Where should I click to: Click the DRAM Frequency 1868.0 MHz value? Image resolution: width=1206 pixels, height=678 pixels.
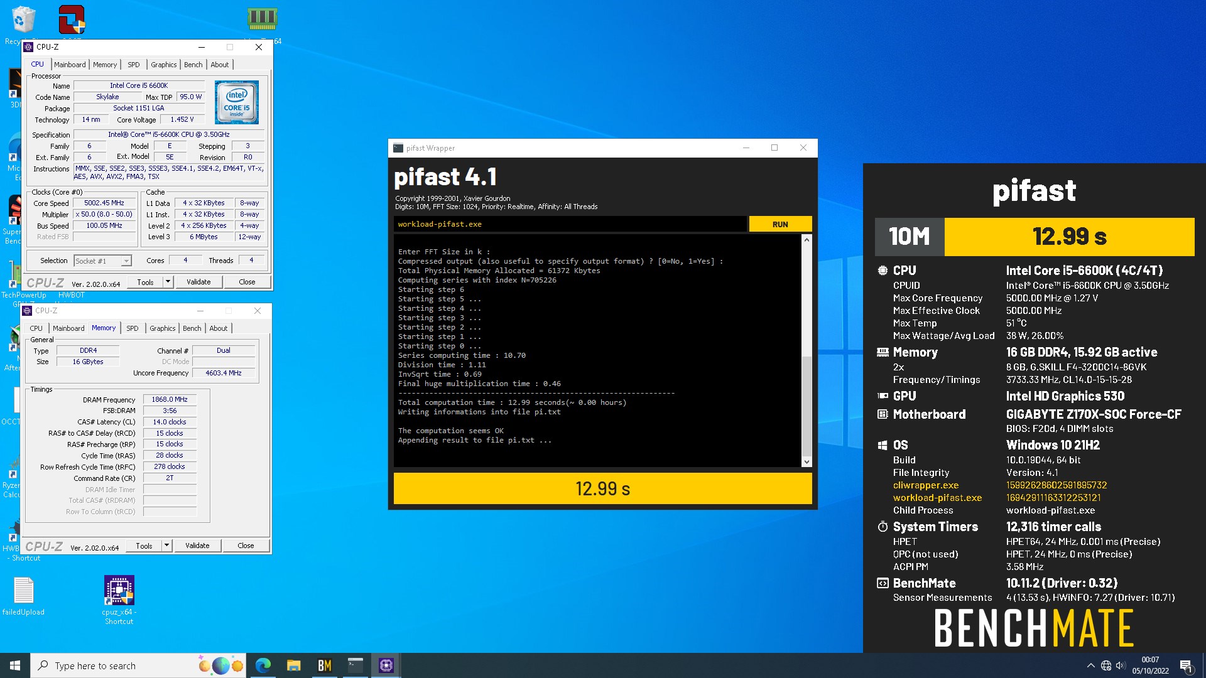[x=170, y=399]
